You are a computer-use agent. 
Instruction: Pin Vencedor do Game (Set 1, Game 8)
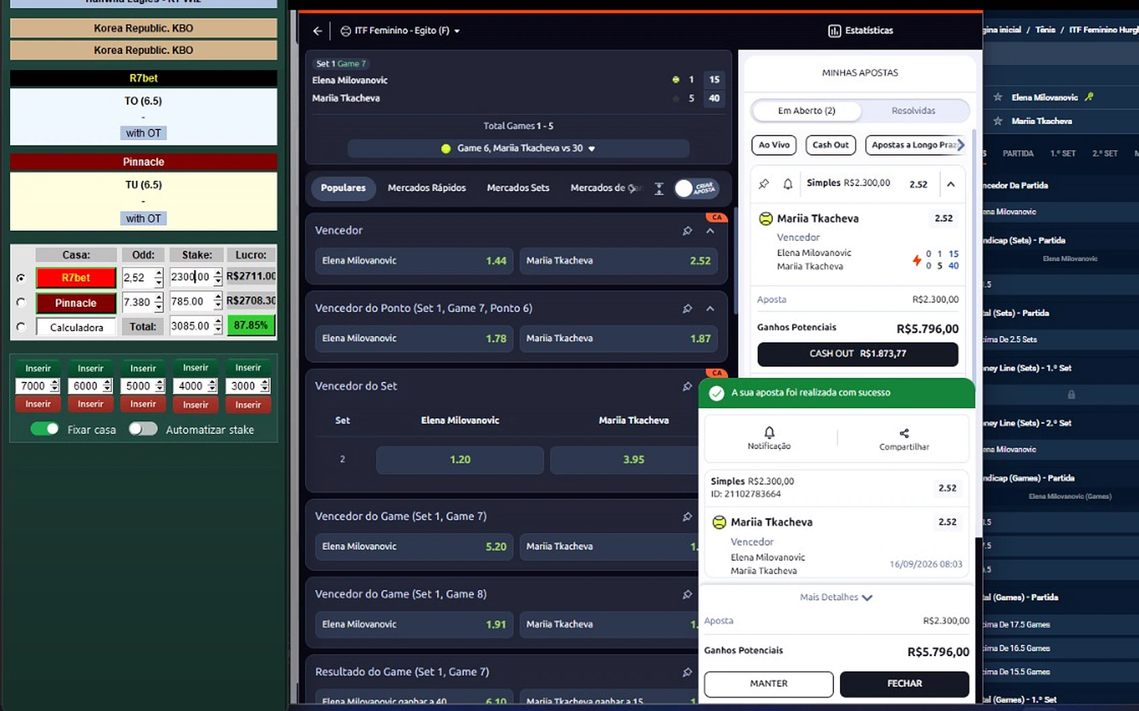point(687,595)
